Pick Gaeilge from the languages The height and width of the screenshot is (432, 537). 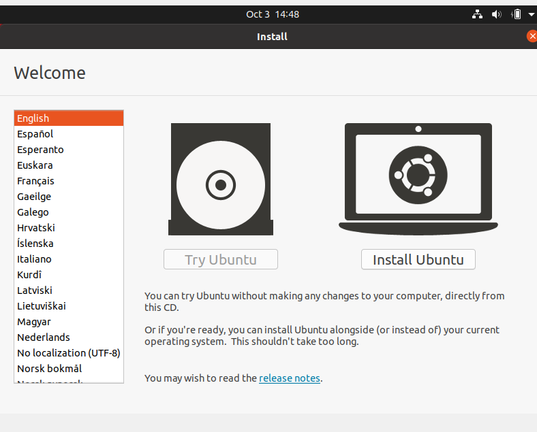click(x=69, y=197)
